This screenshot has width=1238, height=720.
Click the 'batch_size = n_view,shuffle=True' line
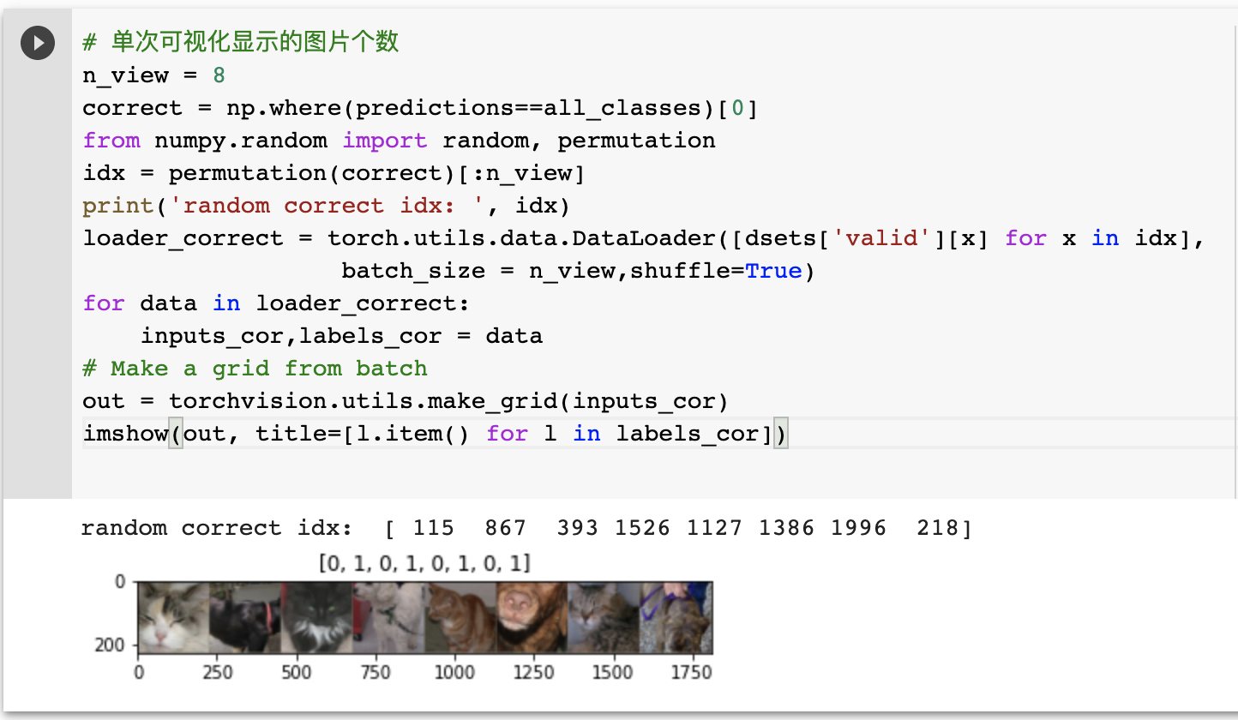pos(578,271)
